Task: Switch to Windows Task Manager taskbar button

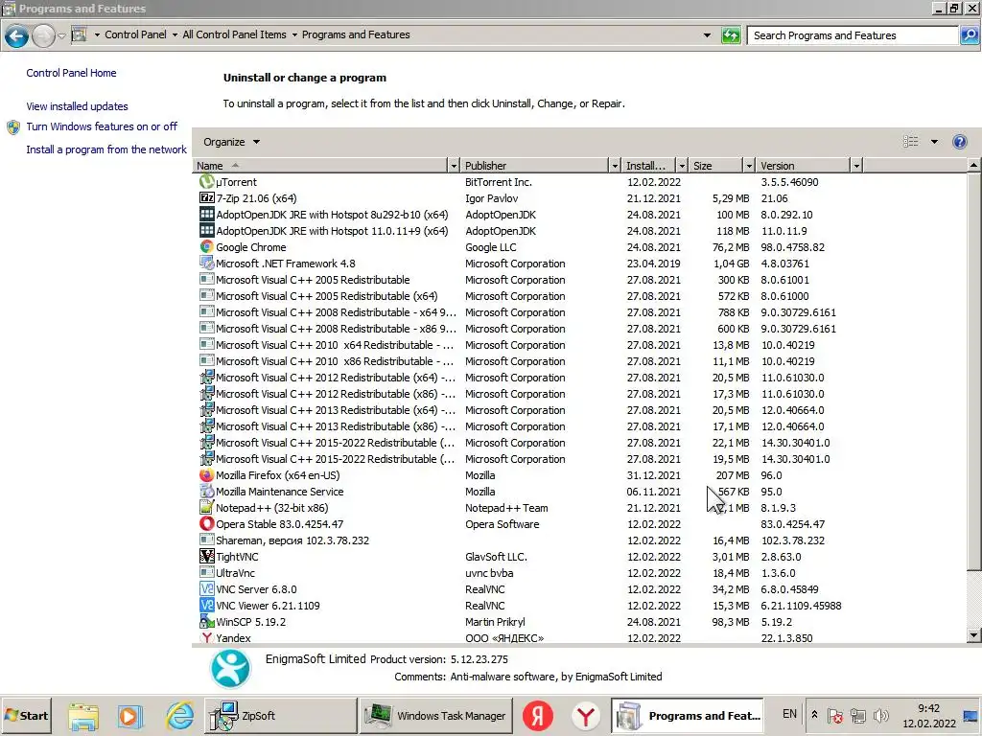Action: click(x=435, y=715)
